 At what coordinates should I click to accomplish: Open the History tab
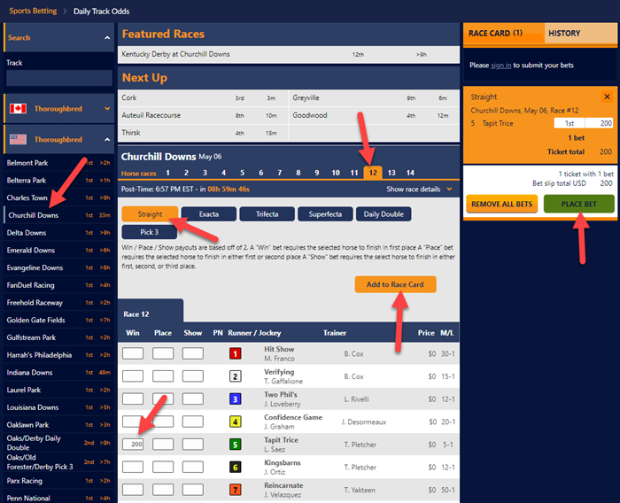(580, 34)
